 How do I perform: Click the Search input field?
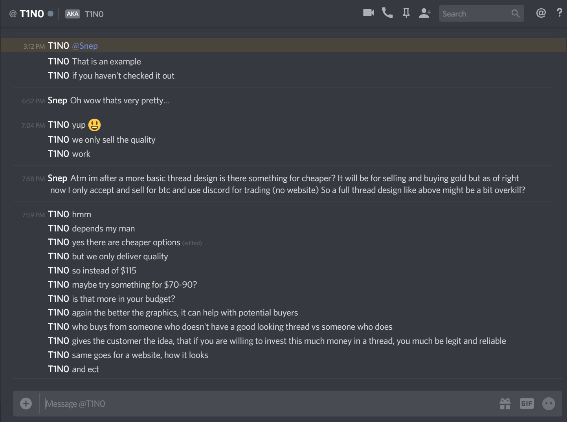click(473, 14)
